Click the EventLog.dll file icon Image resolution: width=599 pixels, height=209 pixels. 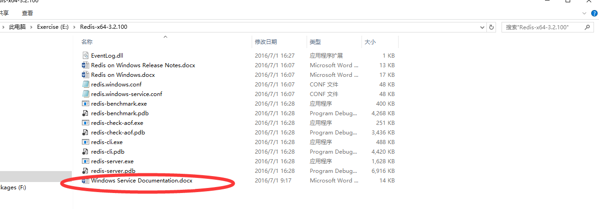tap(85, 55)
